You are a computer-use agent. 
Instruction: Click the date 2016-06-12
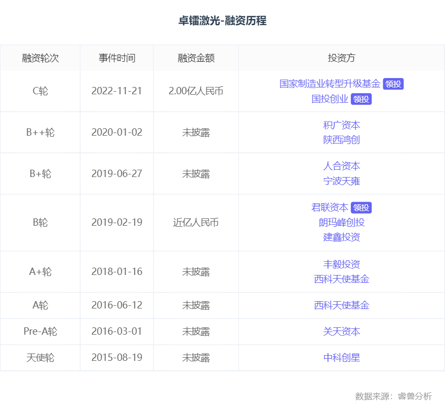(x=117, y=305)
